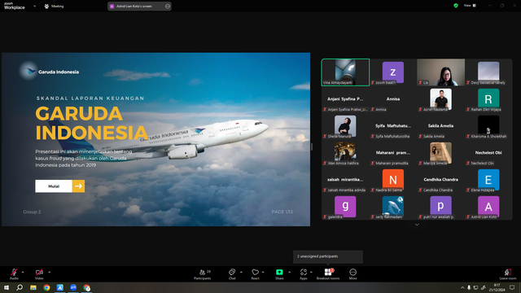521x293 pixels.
Task: Click the Maharani pramudita name tile
Action: click(x=393, y=153)
